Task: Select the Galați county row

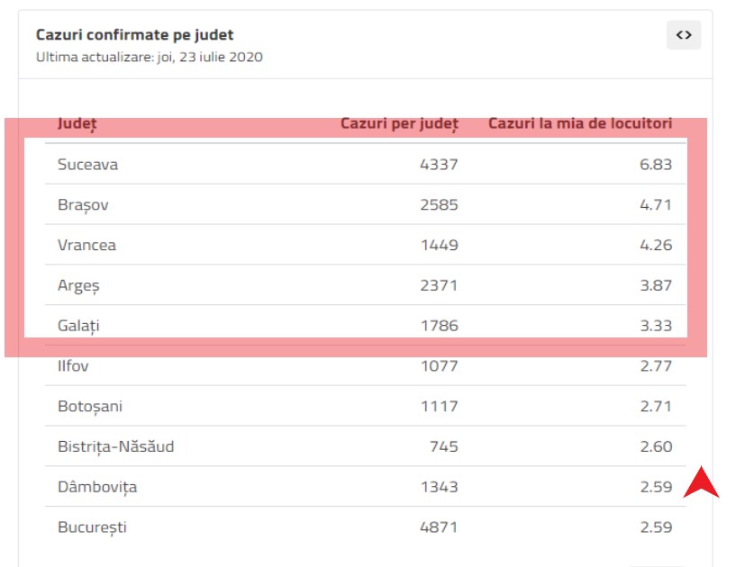Action: (78, 326)
